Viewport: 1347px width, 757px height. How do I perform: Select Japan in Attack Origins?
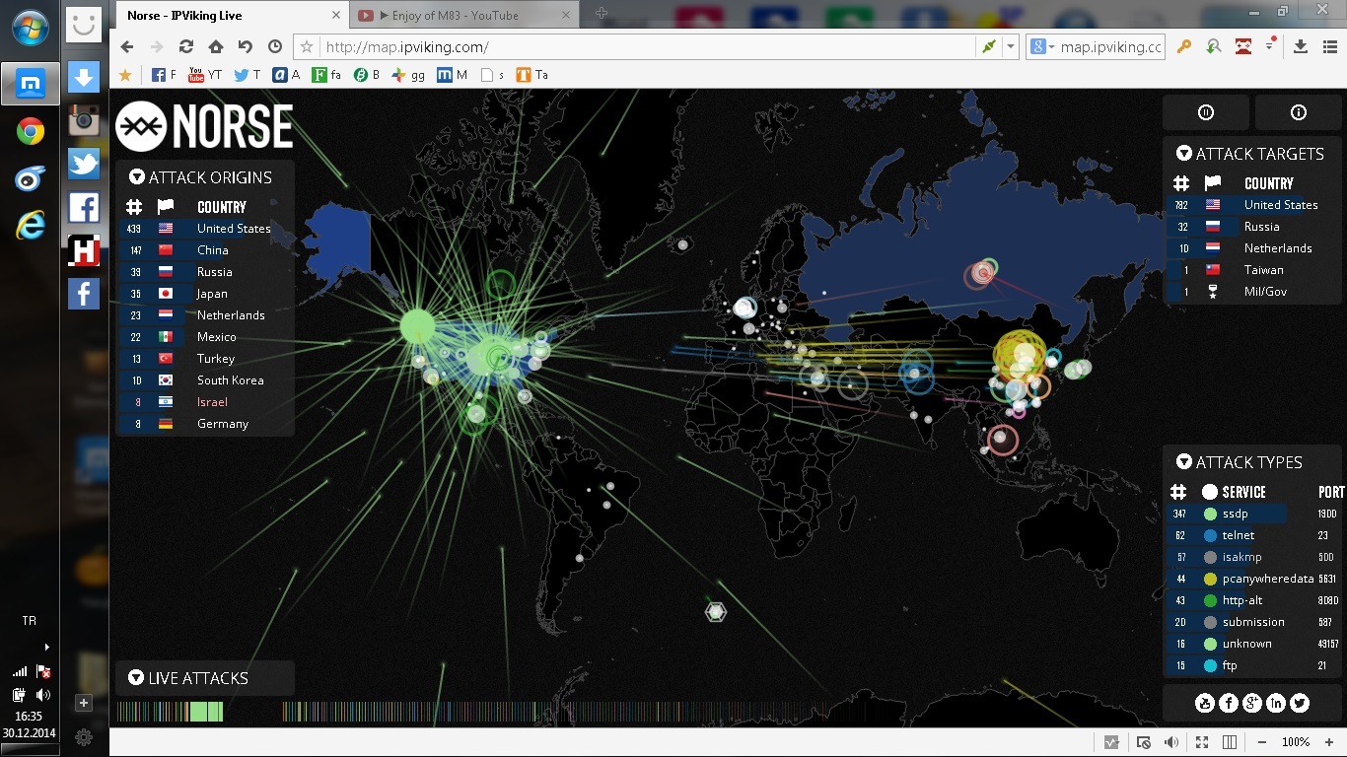[206, 294]
